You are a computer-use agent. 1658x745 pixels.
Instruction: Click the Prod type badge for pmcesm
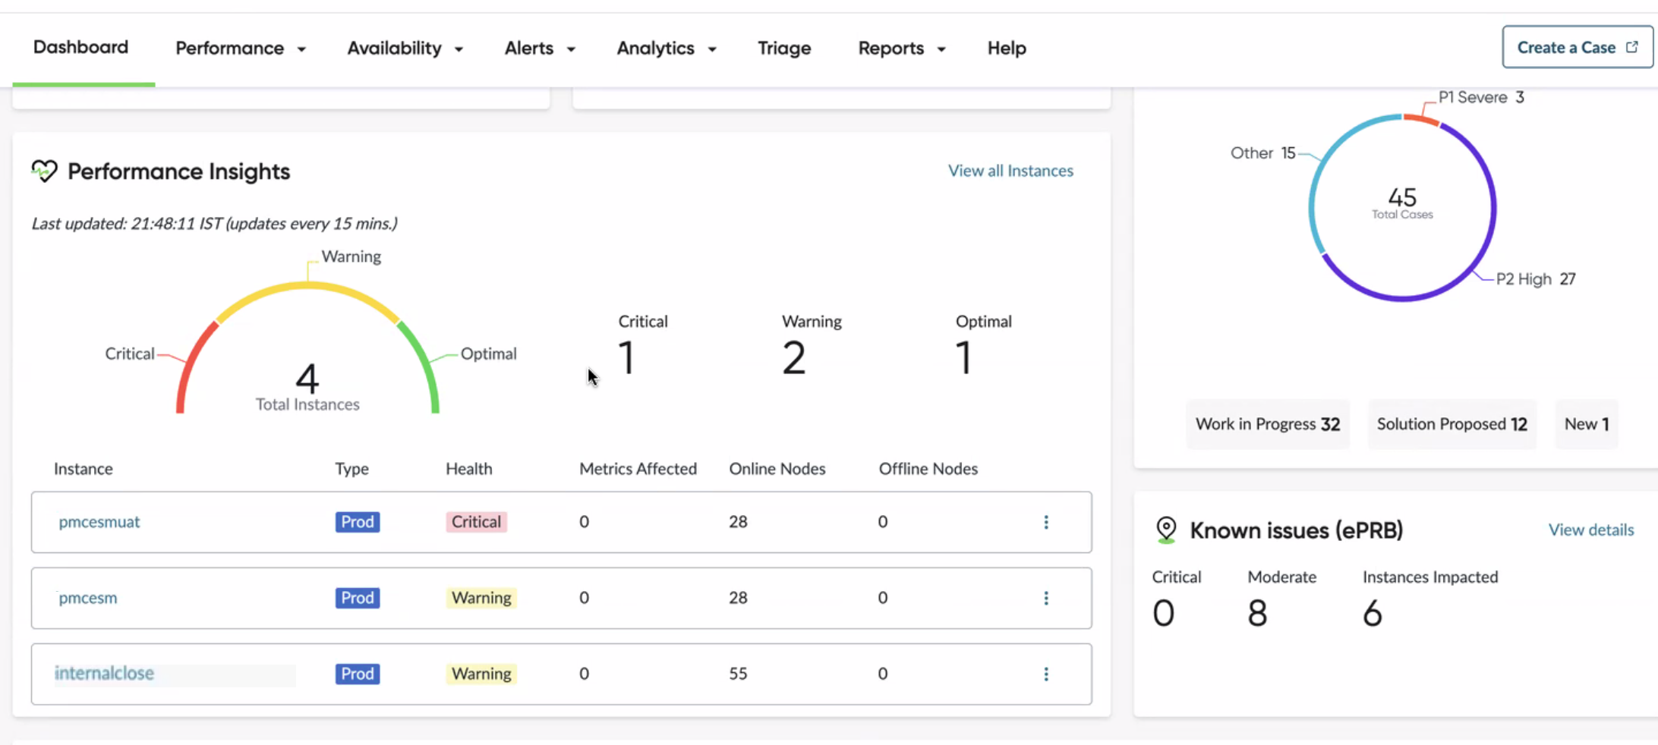pos(357,598)
